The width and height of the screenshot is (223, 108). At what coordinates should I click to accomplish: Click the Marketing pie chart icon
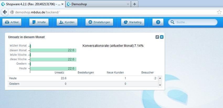tap(126, 22)
